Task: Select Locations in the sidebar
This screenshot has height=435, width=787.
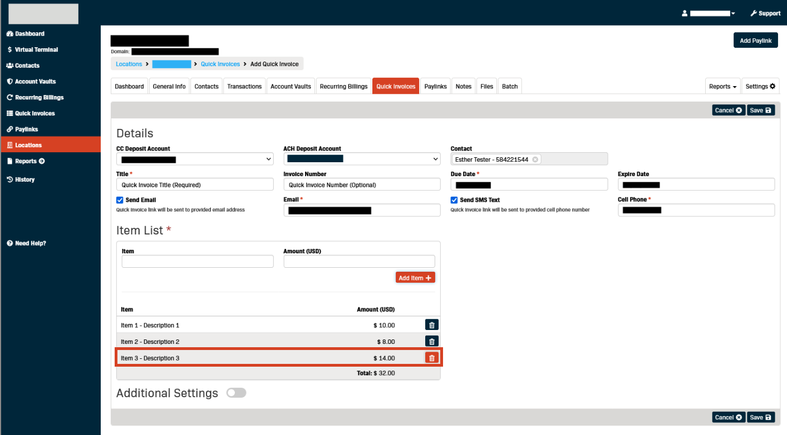Action: (x=50, y=145)
